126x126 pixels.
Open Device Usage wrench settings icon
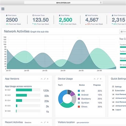click(x=98, y=79)
